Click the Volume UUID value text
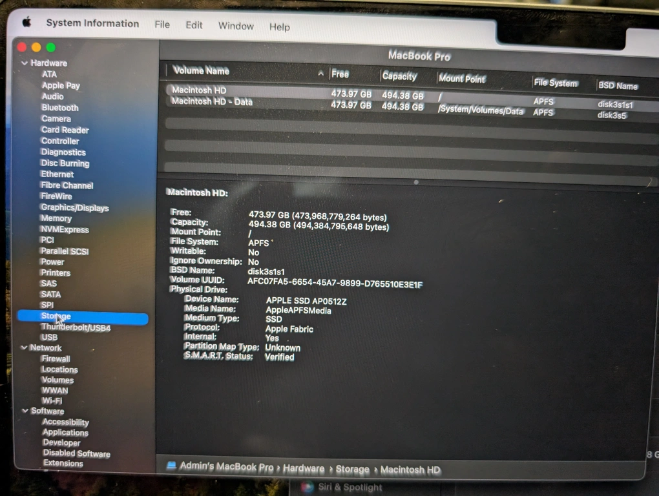The height and width of the screenshot is (496, 659). coord(335,283)
